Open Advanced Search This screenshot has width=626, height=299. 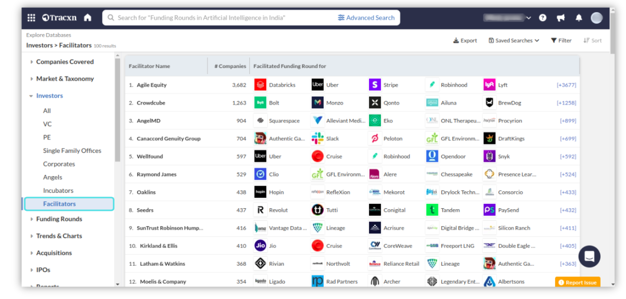[x=366, y=18]
